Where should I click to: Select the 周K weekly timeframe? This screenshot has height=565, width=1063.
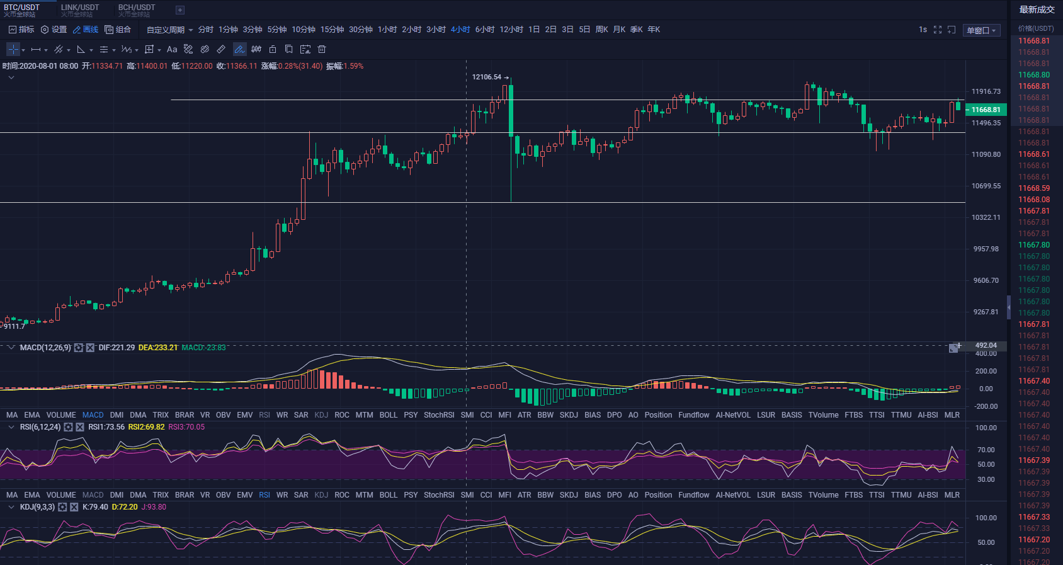(x=602, y=30)
